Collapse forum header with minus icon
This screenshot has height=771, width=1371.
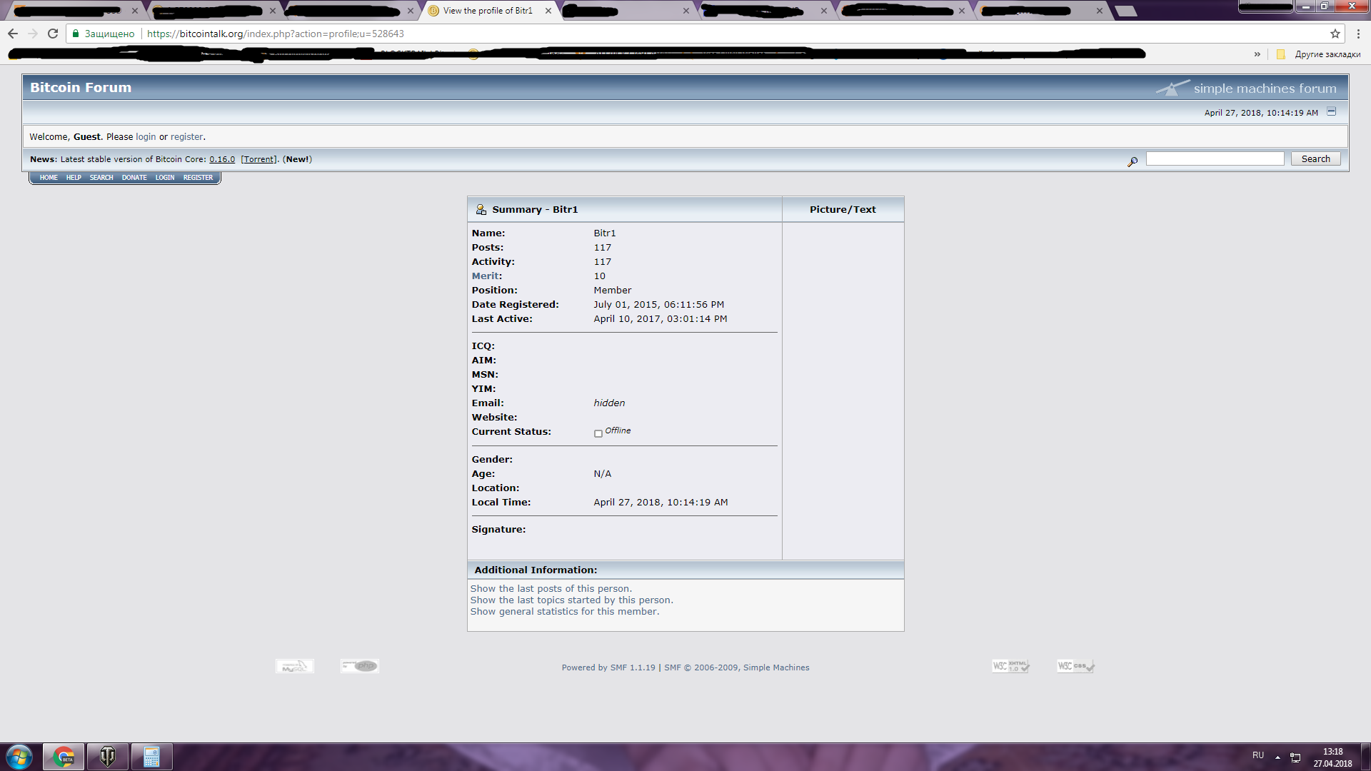(1331, 111)
